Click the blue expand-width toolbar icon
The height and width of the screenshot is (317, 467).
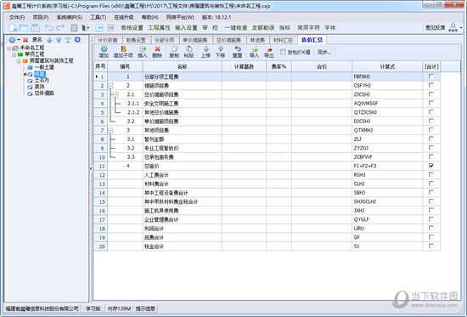click(99, 28)
